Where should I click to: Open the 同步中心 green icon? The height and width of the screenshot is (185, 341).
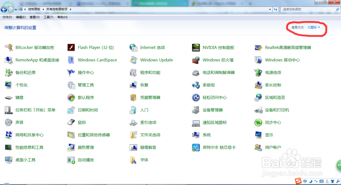[258, 123]
